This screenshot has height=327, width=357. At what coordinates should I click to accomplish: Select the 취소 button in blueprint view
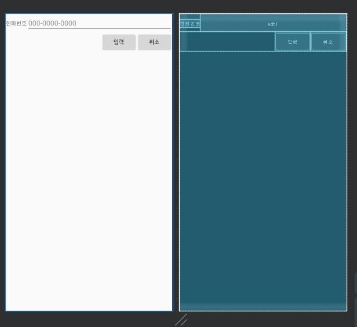coord(328,42)
